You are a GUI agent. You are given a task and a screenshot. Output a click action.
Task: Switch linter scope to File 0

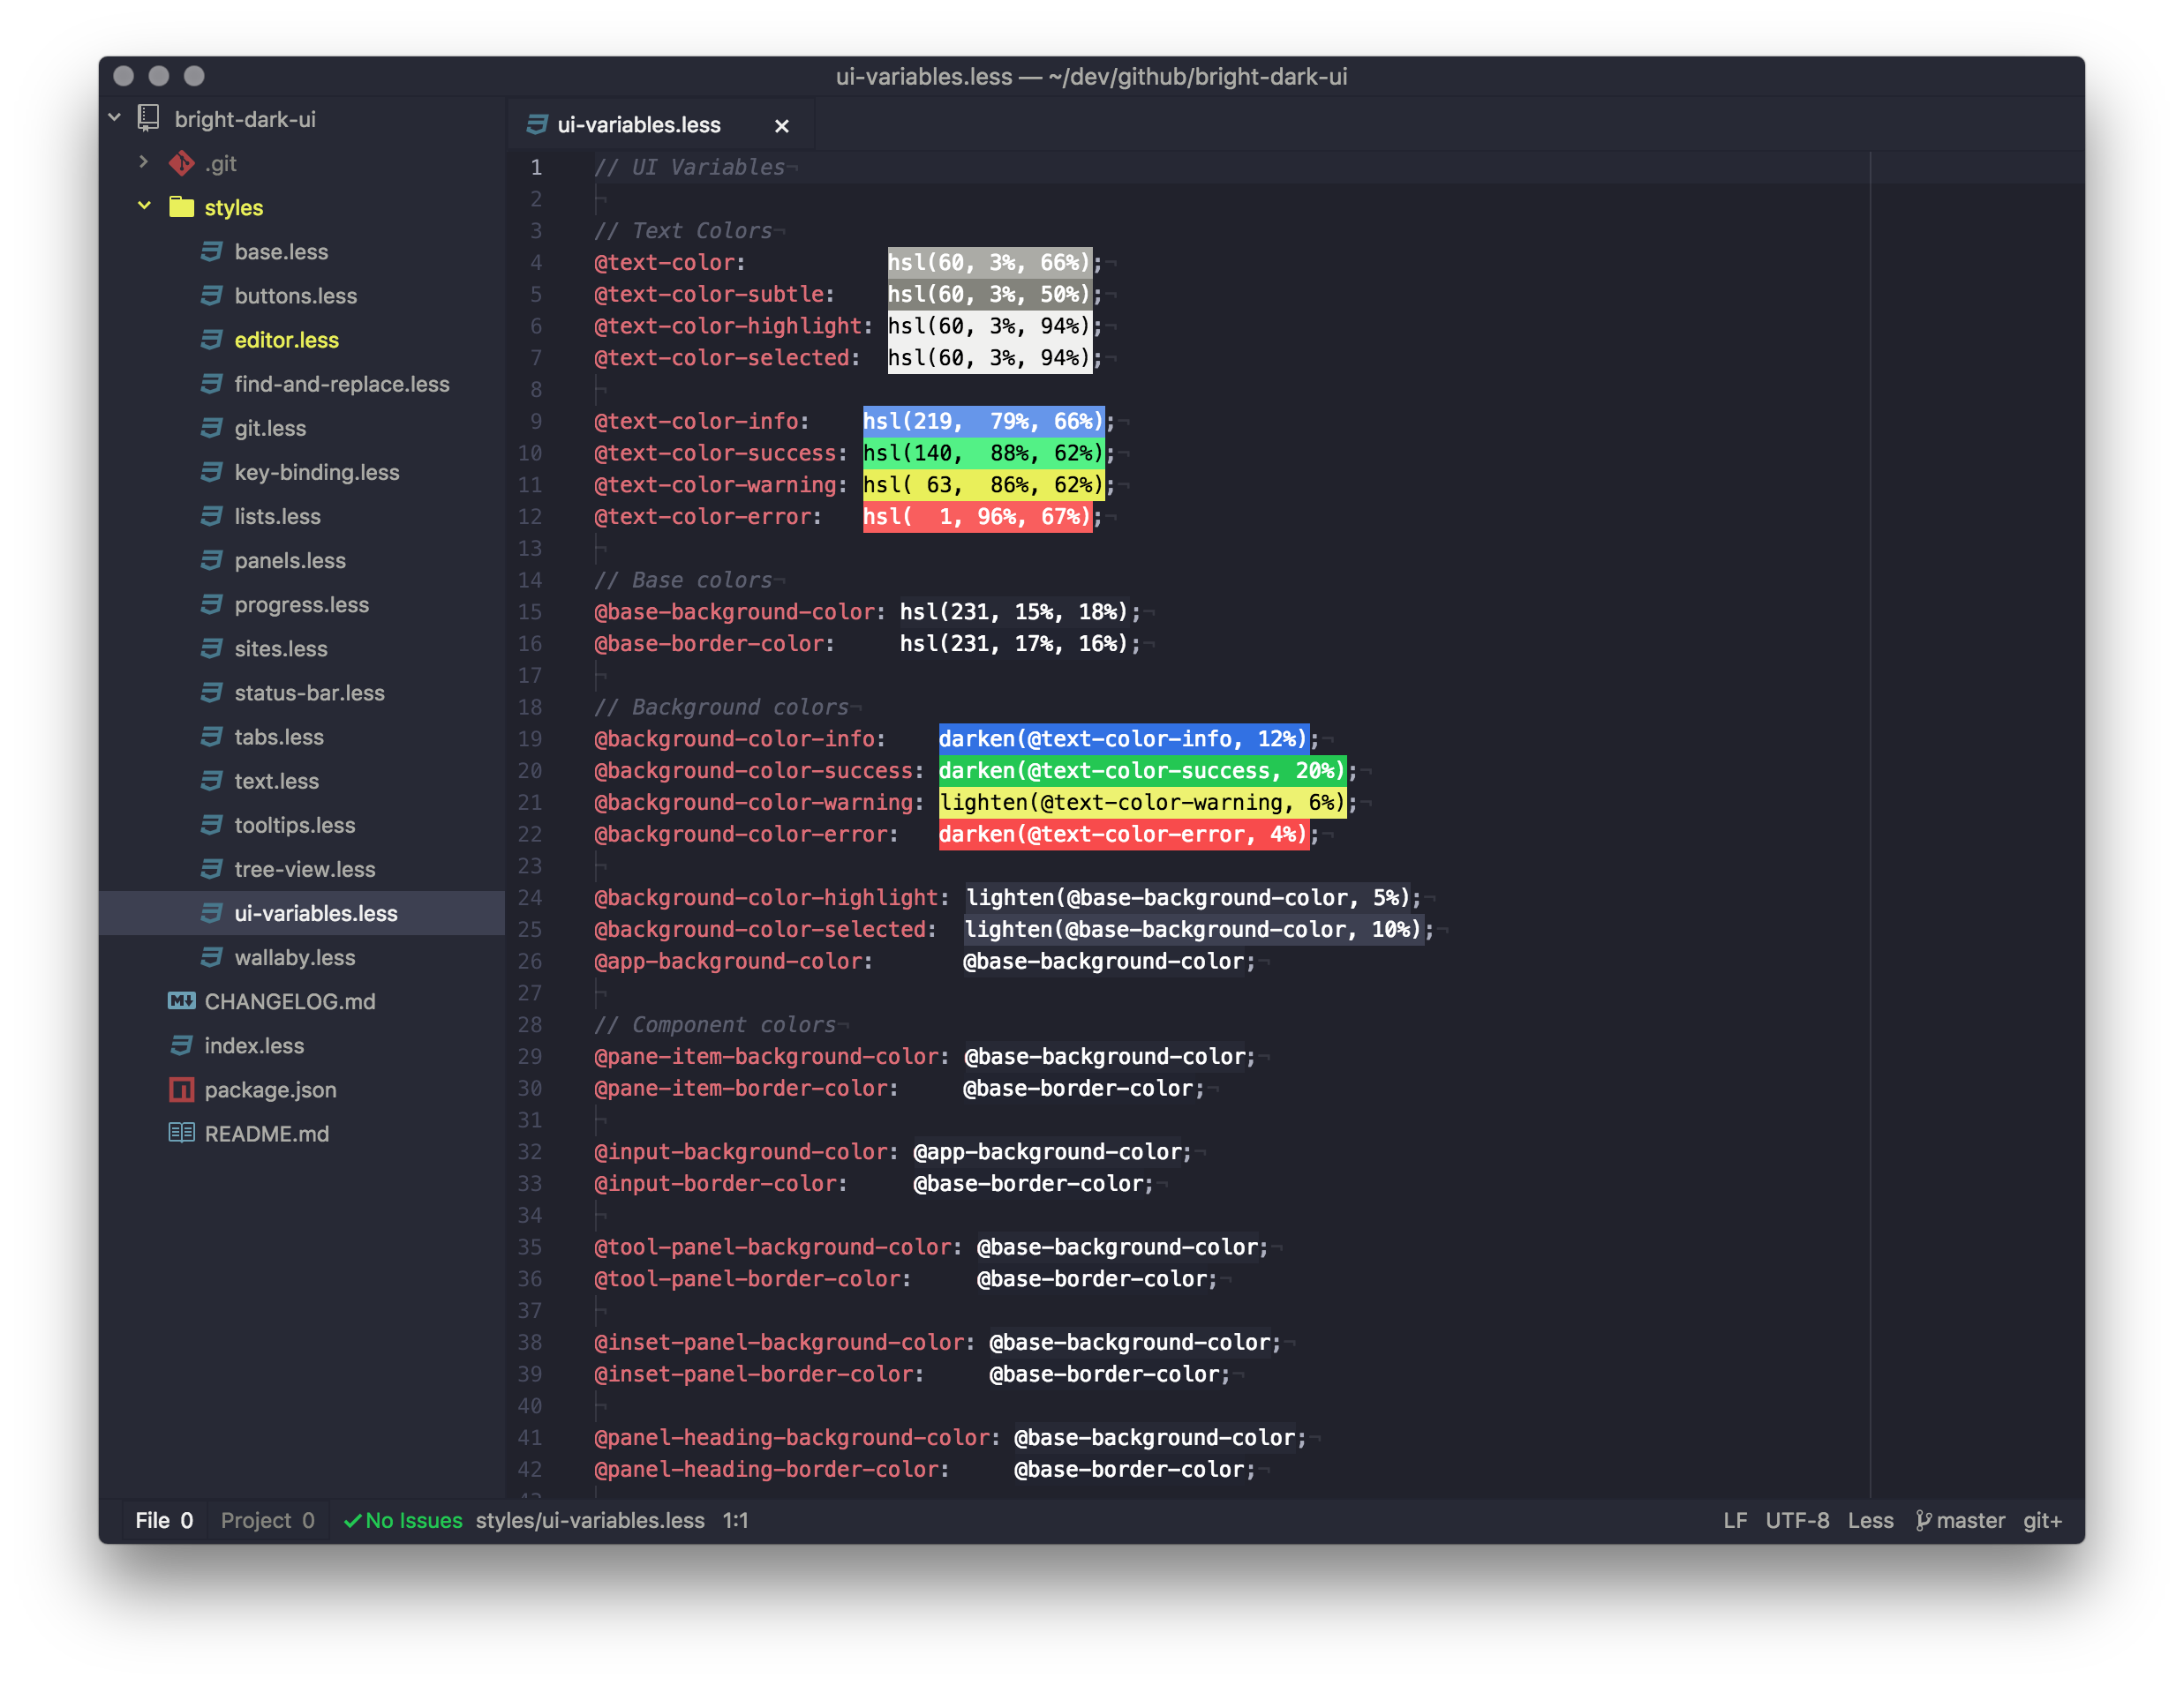164,1520
